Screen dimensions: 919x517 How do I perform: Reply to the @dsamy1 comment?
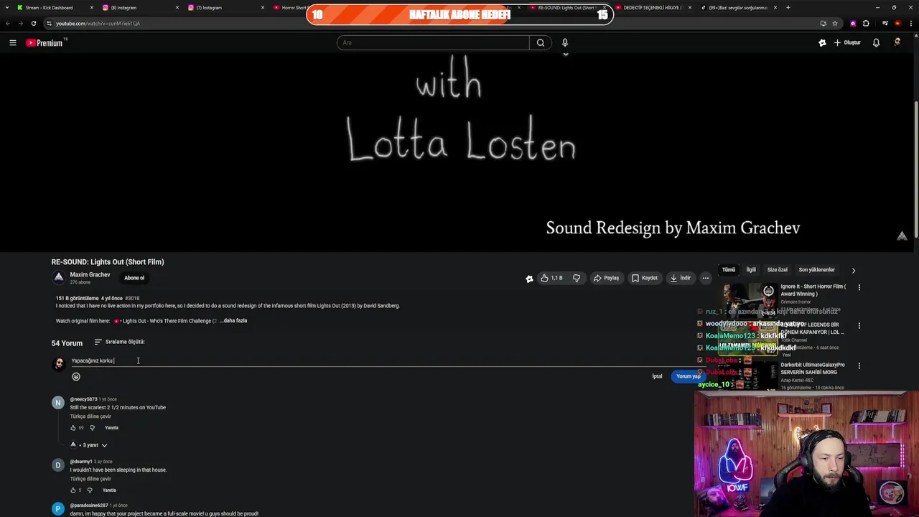(109, 490)
